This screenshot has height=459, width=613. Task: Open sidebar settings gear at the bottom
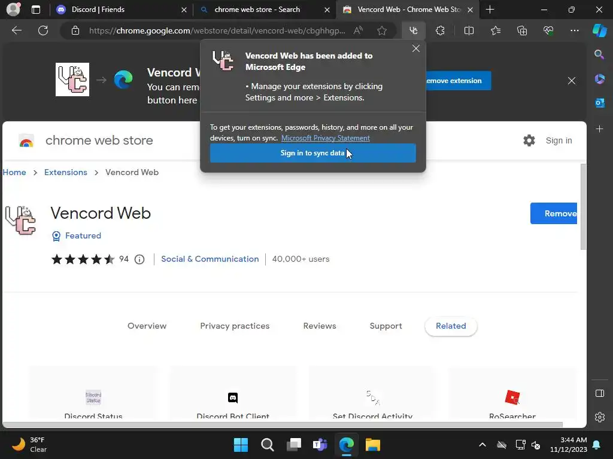pos(599,417)
